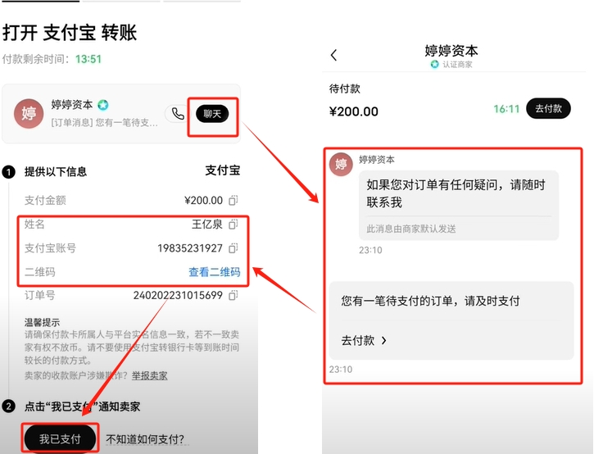Viewport: 594px width, 454px height.
Task: Click the 此消息由商家默认发送 note
Action: click(x=411, y=229)
